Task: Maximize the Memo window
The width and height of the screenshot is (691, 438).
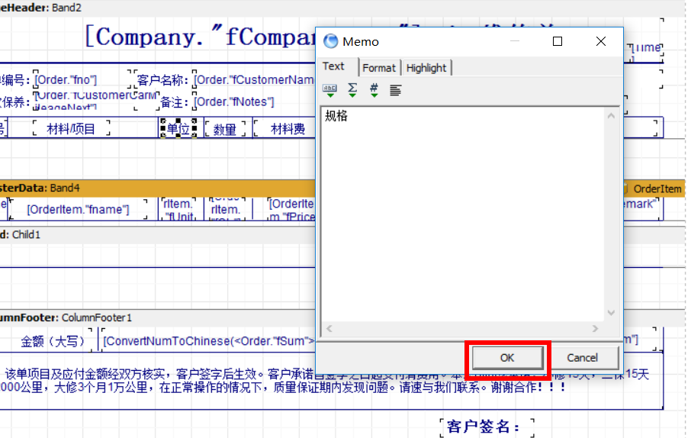Action: point(558,41)
